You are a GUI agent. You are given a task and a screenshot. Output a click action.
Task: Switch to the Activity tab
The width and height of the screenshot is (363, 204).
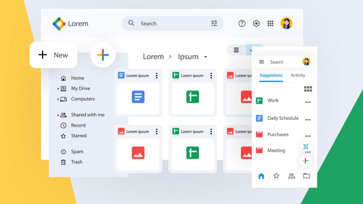click(x=298, y=75)
